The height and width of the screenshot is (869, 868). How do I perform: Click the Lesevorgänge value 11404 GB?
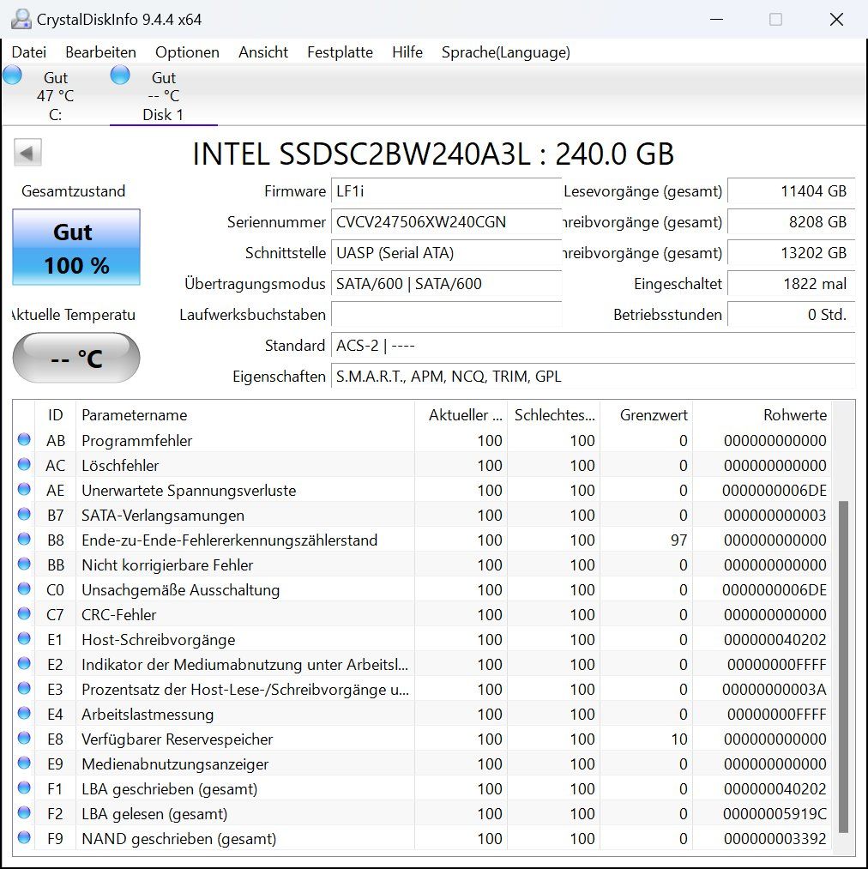click(791, 191)
